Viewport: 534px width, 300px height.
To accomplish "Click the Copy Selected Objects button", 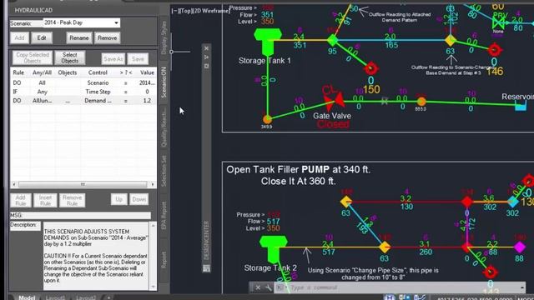I will pyautogui.click(x=33, y=57).
